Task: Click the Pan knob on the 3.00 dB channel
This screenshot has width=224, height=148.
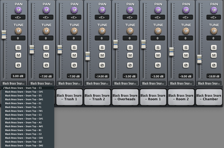Action: [x=18, y=10]
